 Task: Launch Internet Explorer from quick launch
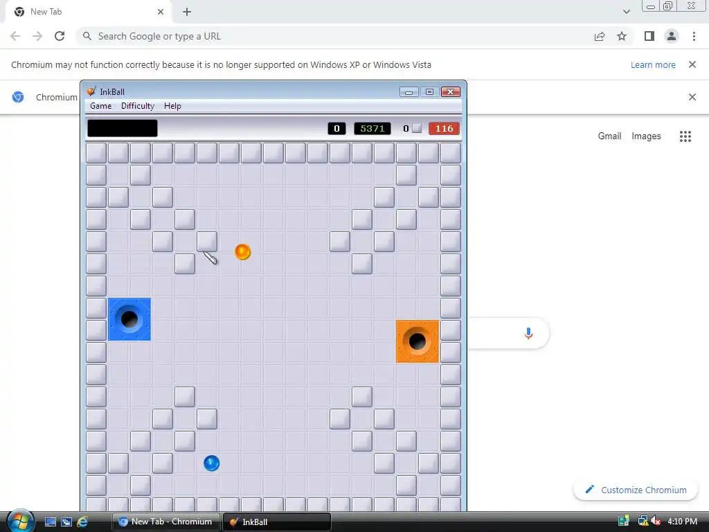(x=82, y=522)
